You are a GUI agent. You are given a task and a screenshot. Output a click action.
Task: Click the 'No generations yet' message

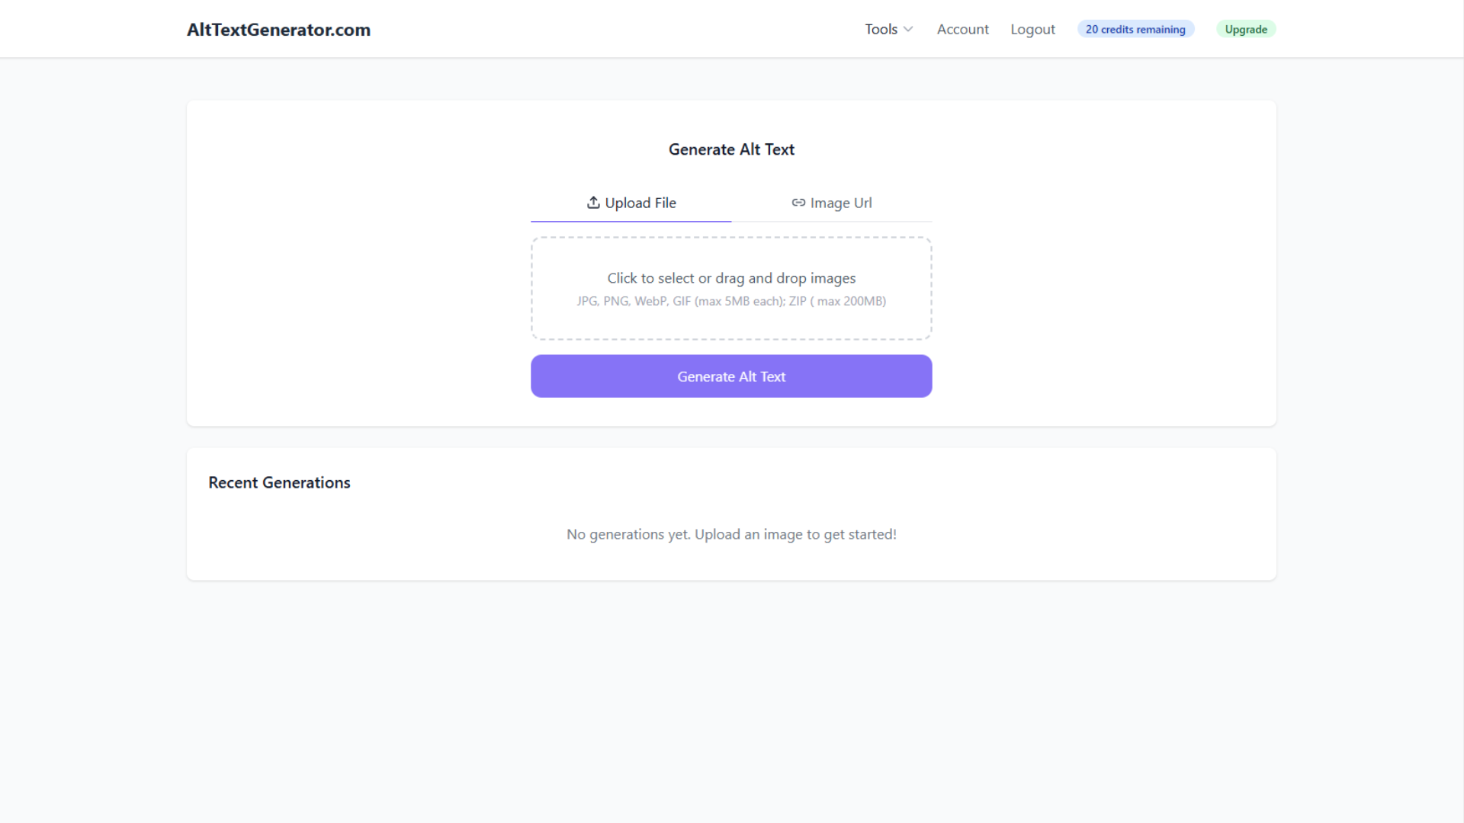coord(731,534)
